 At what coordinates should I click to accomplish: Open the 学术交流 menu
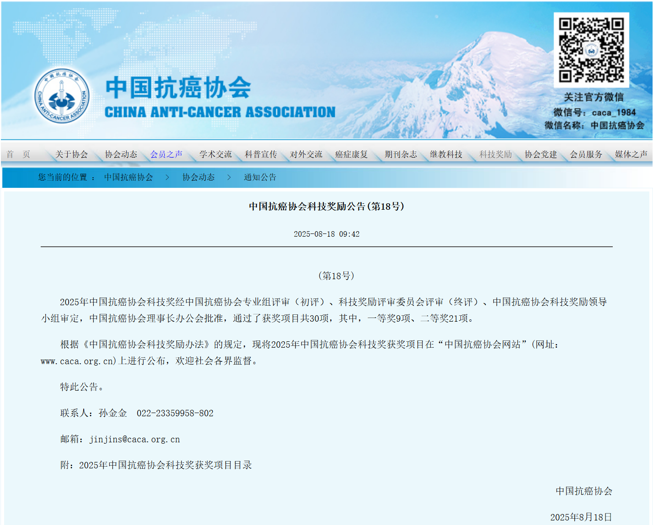[215, 154]
